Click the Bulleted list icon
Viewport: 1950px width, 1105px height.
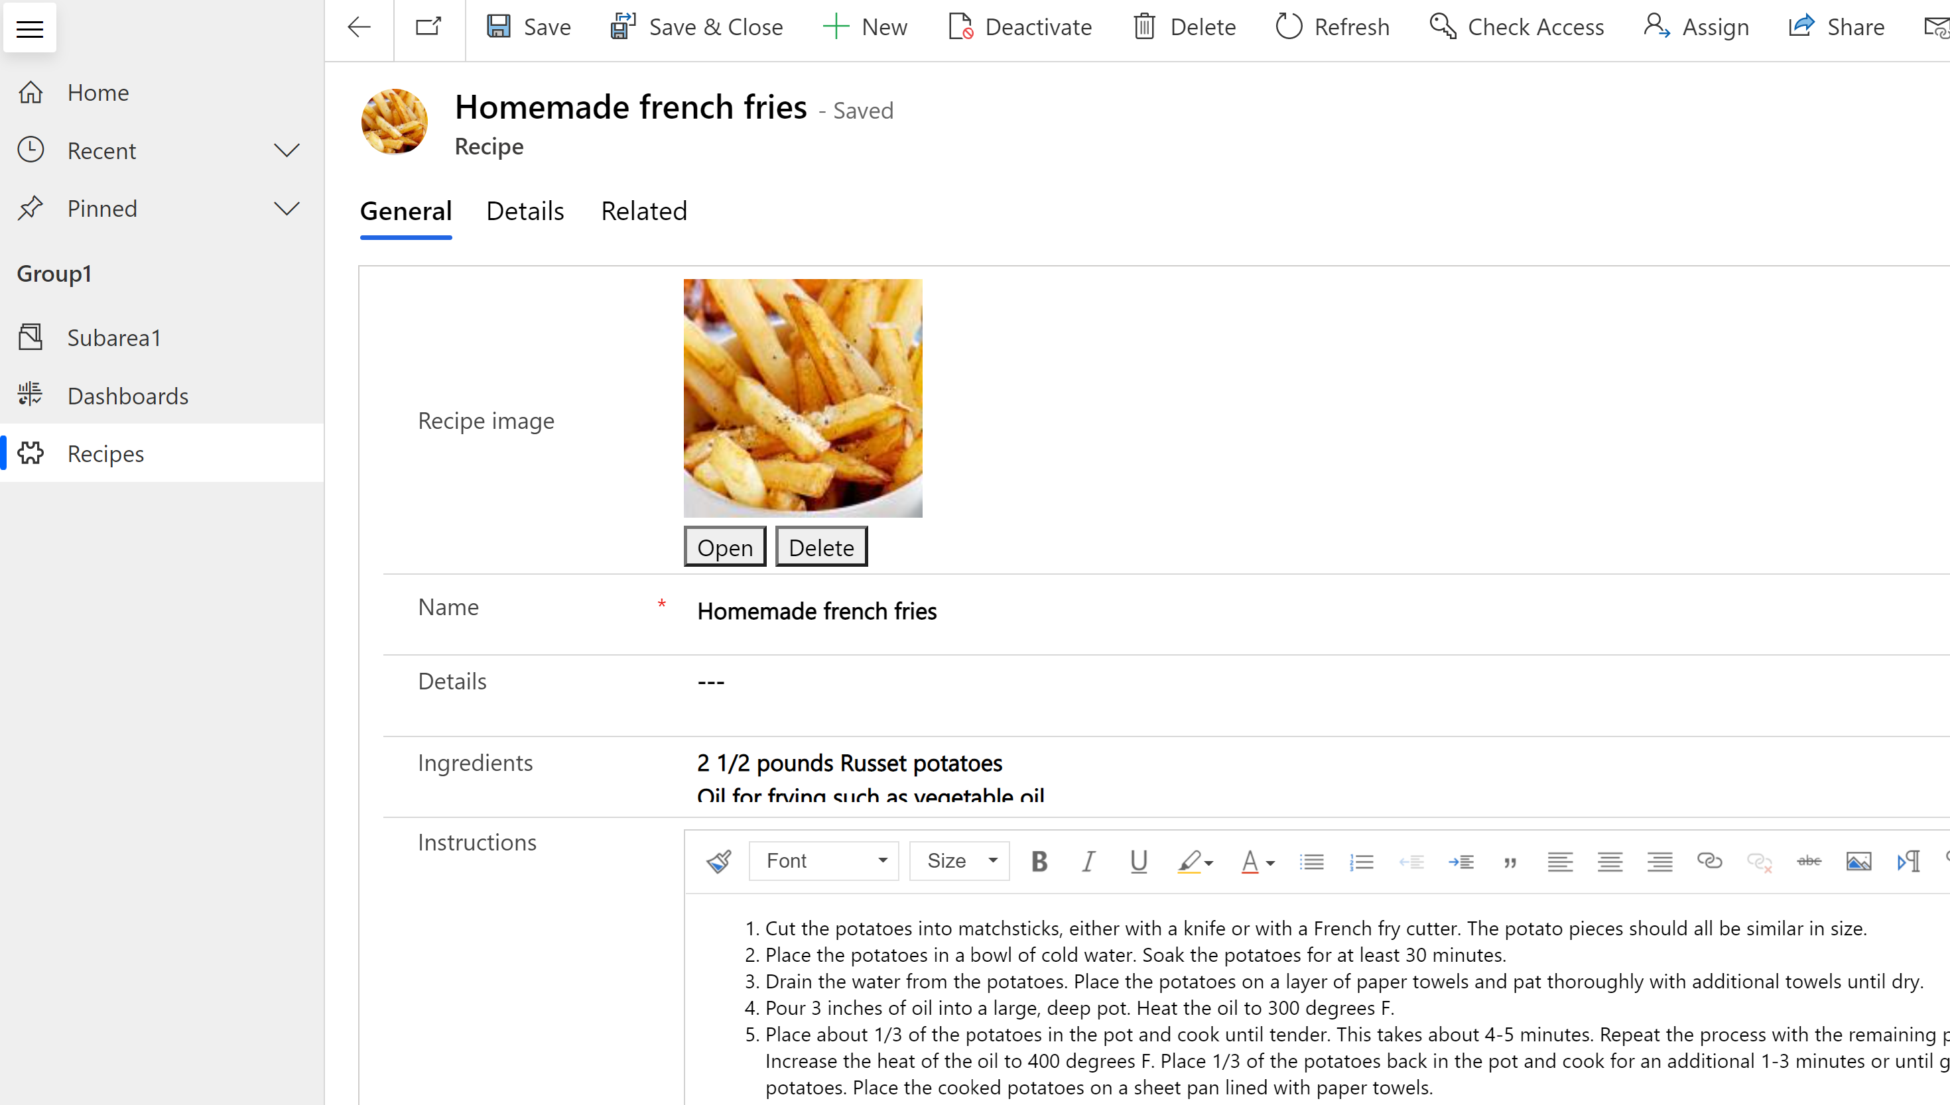[x=1311, y=860]
